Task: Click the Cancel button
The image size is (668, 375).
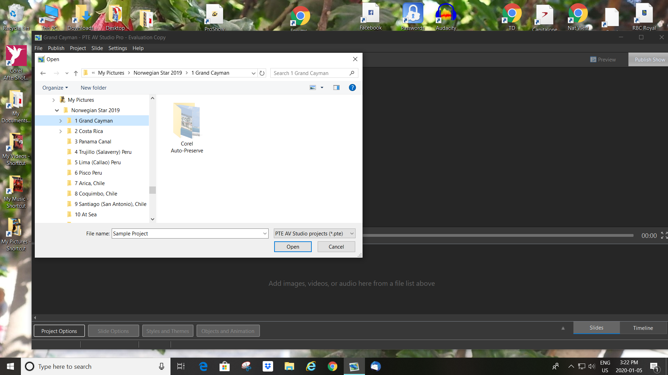Action: point(336,247)
